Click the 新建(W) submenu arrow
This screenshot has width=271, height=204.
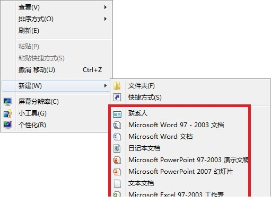click(x=106, y=86)
